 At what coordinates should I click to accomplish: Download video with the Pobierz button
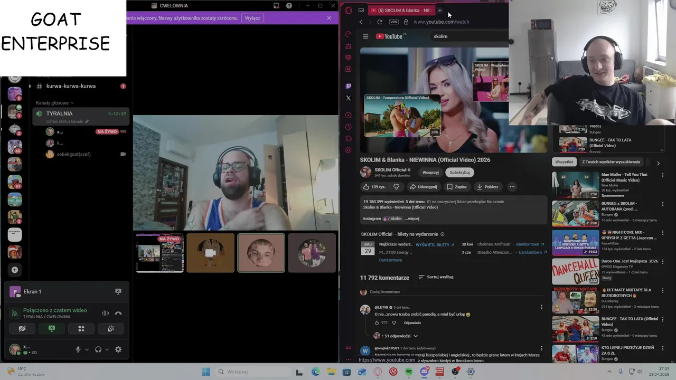click(487, 187)
